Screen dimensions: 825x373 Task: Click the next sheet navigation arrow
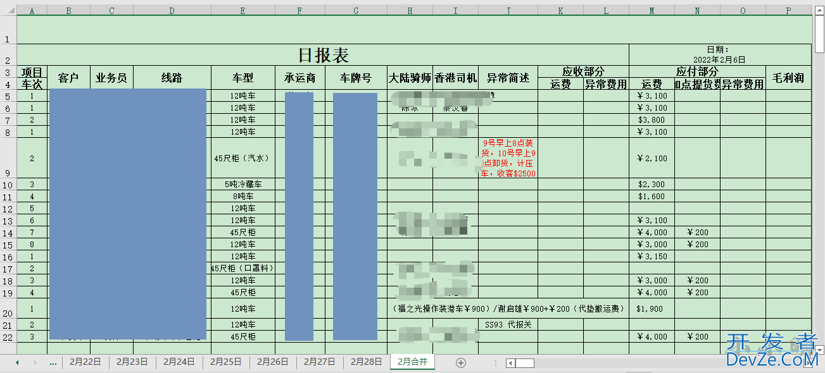[35, 363]
